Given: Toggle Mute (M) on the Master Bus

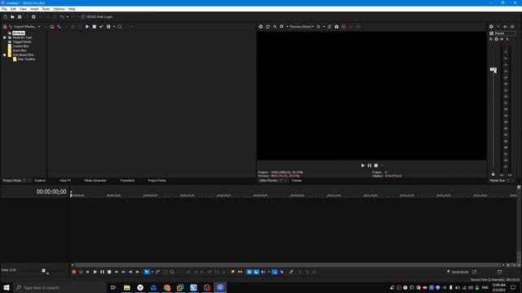Looking at the screenshot, I should [x=502, y=39].
